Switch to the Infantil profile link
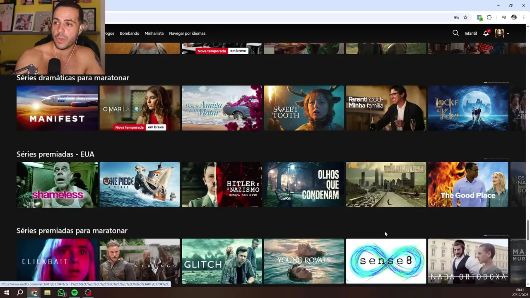The width and height of the screenshot is (530, 298). pos(470,34)
